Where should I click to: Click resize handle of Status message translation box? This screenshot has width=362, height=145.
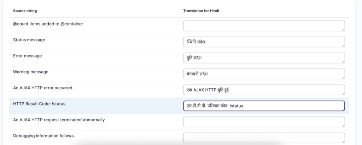click(343, 45)
